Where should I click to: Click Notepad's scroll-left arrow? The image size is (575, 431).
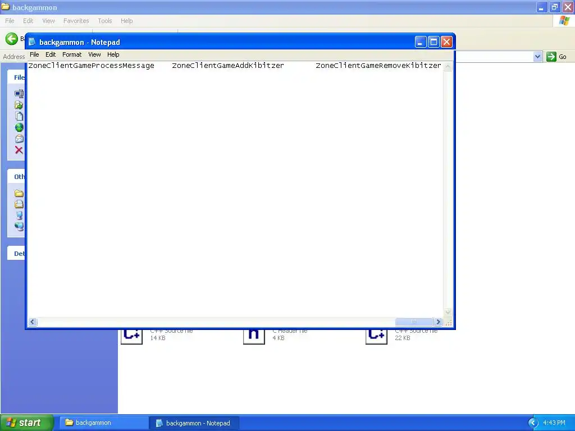[33, 322]
